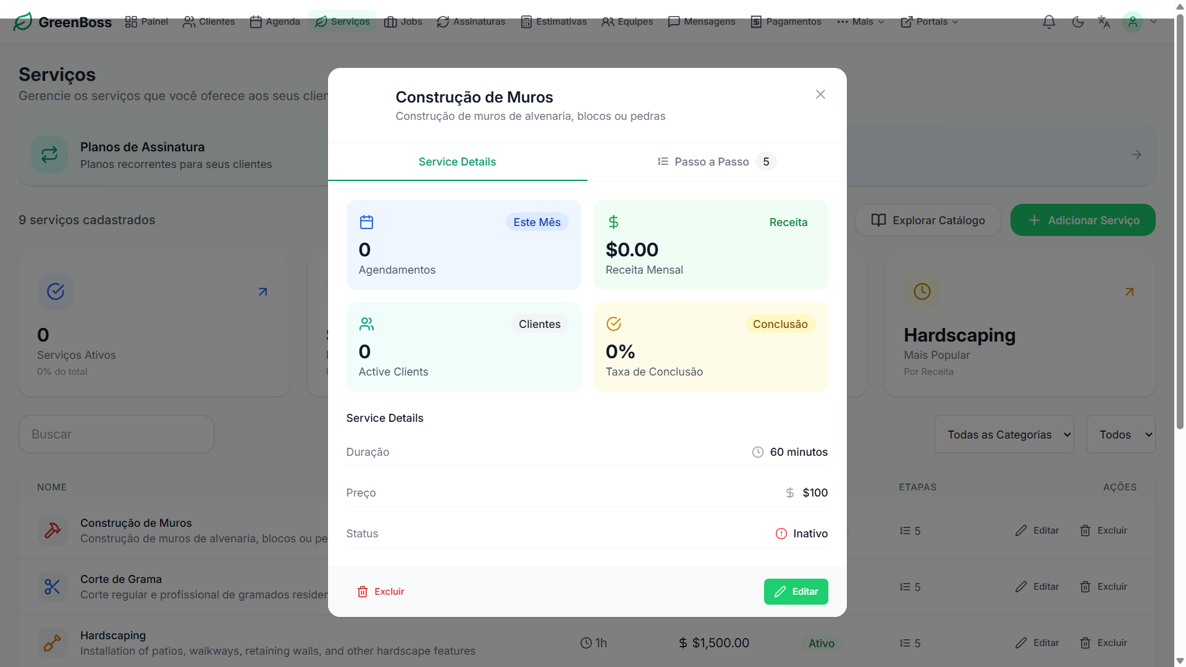The height and width of the screenshot is (667, 1186).
Task: Click the trash icon beside Corte de Grama
Action: point(1085,587)
